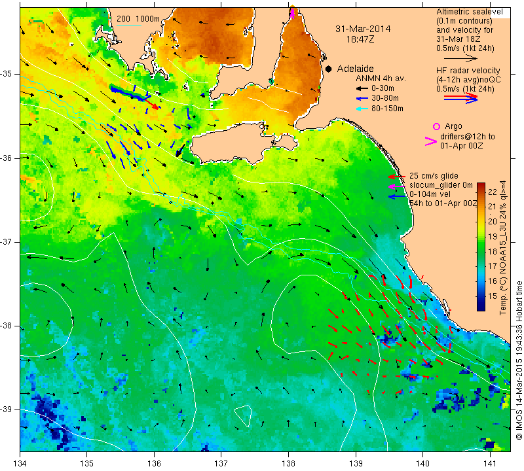Viewport: 524px width, 471px height.
Task: Click the magenta marker at top of peninsula
Action: (293, 12)
